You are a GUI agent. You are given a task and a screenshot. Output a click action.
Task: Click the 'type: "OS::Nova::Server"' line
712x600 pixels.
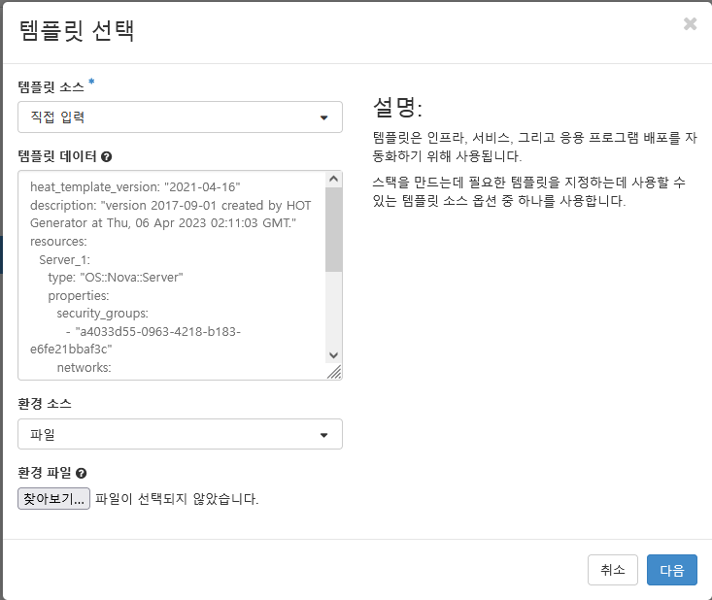pos(116,278)
